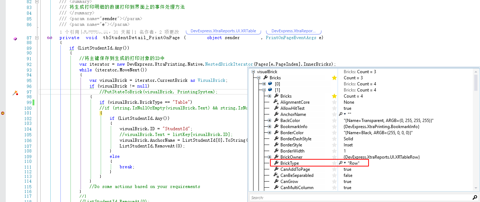
Task: Click the magnifier icon in the search box
Action: (x=475, y=198)
